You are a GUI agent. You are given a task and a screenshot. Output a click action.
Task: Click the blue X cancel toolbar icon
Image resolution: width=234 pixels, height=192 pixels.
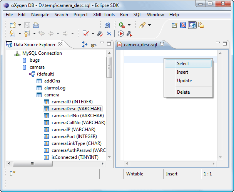pos(109,34)
